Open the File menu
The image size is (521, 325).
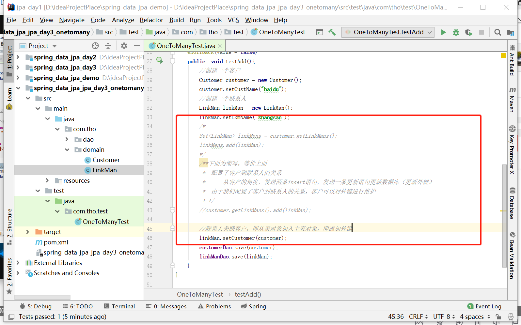(11, 20)
